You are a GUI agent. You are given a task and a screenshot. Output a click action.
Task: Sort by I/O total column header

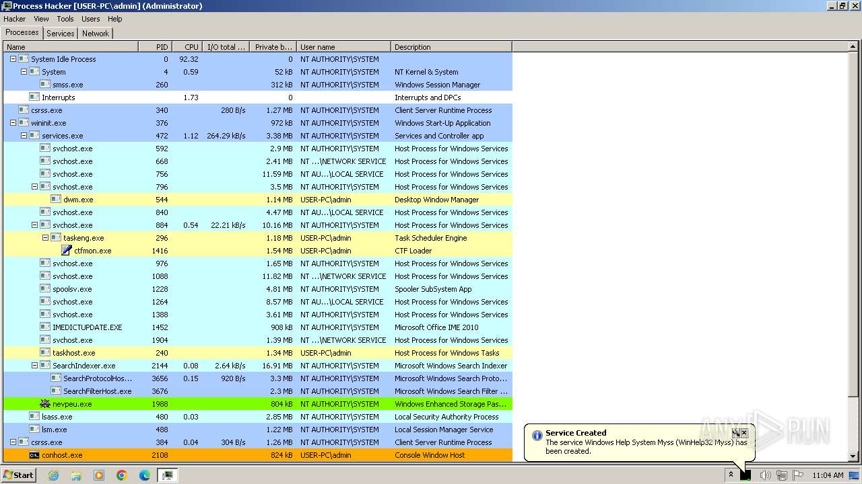click(x=226, y=47)
